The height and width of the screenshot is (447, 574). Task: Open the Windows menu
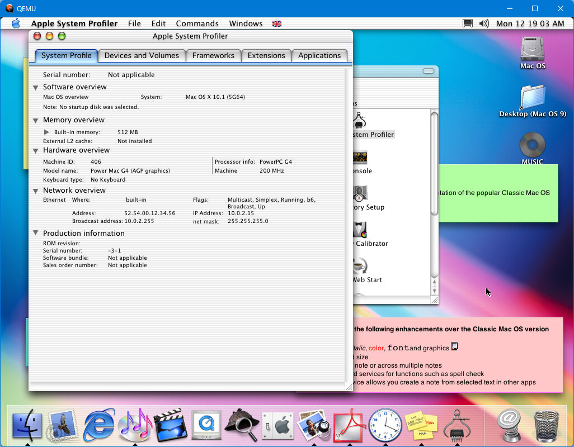(246, 23)
